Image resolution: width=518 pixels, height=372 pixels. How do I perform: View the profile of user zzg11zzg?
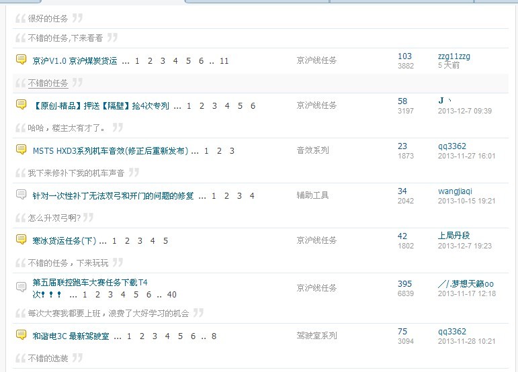454,56
